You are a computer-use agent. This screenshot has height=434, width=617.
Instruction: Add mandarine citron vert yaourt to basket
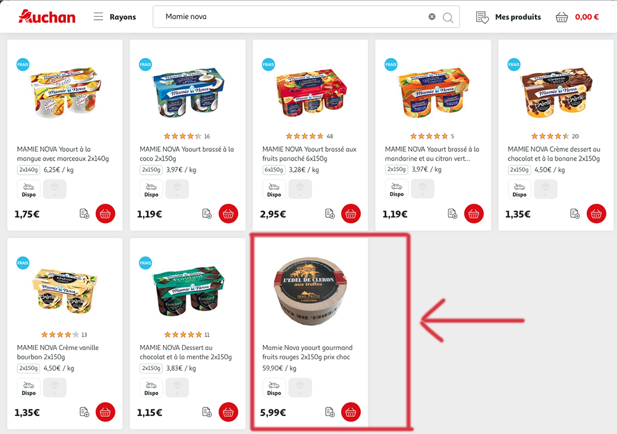pyautogui.click(x=474, y=214)
